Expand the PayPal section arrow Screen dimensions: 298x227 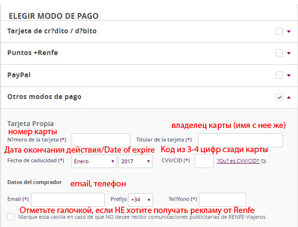click(x=289, y=75)
